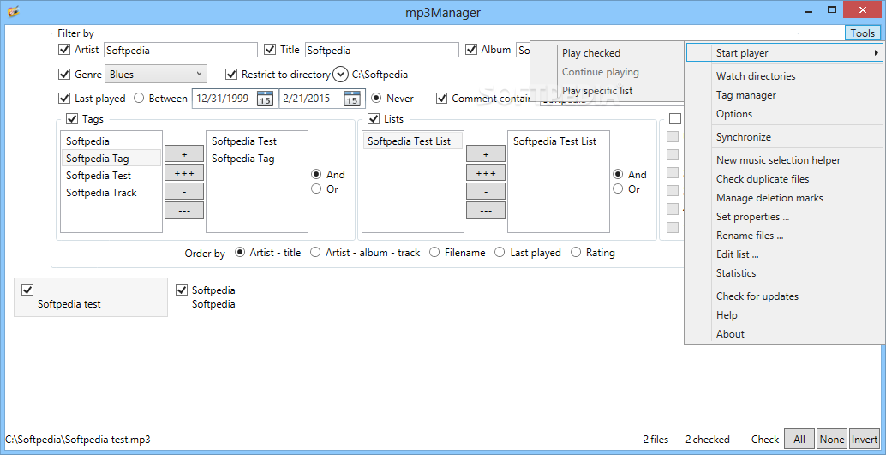Click the None check button
886x455 pixels.
pos(832,439)
